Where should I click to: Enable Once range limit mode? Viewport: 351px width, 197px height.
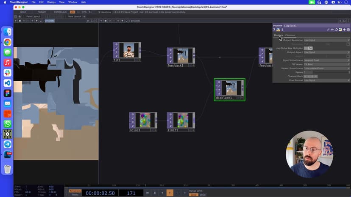tap(203, 195)
